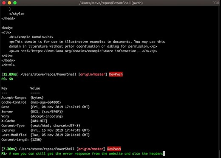
Task: Click the '</head>' tag line
Action: (8, 18)
